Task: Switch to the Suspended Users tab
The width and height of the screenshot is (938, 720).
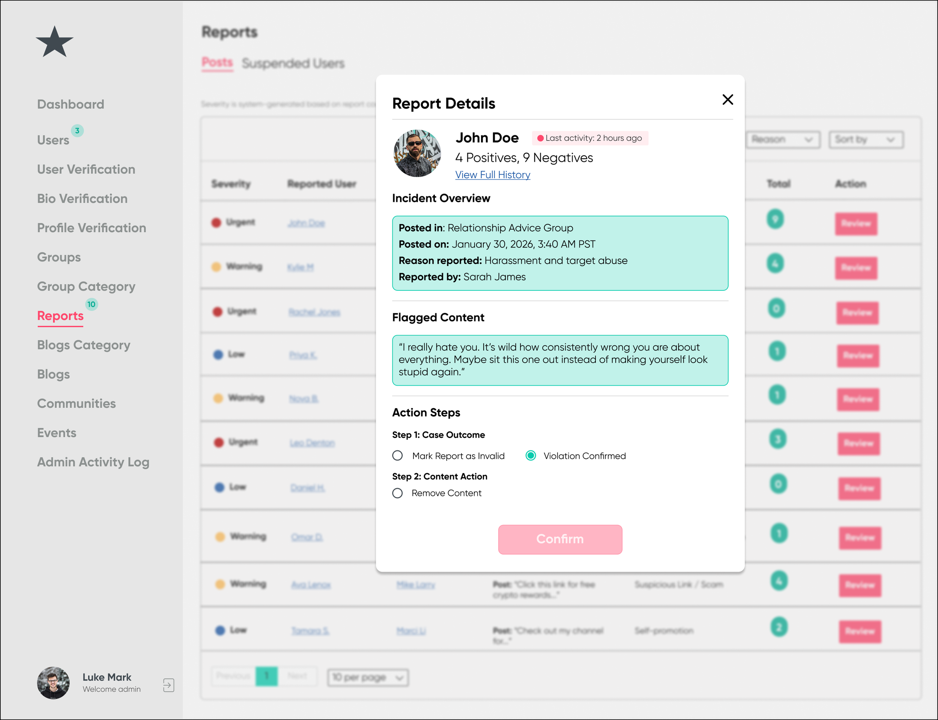Action: [x=293, y=63]
